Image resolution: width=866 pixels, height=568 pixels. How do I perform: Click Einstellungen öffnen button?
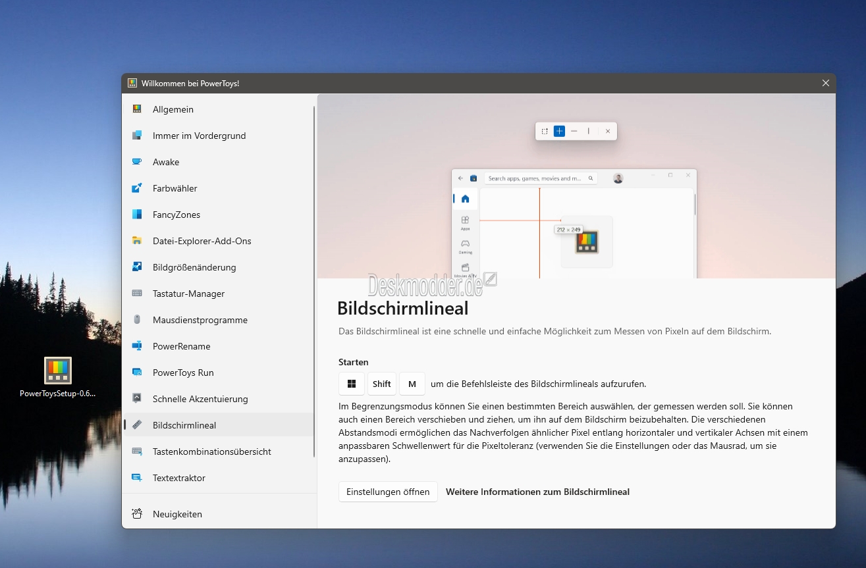coord(388,492)
